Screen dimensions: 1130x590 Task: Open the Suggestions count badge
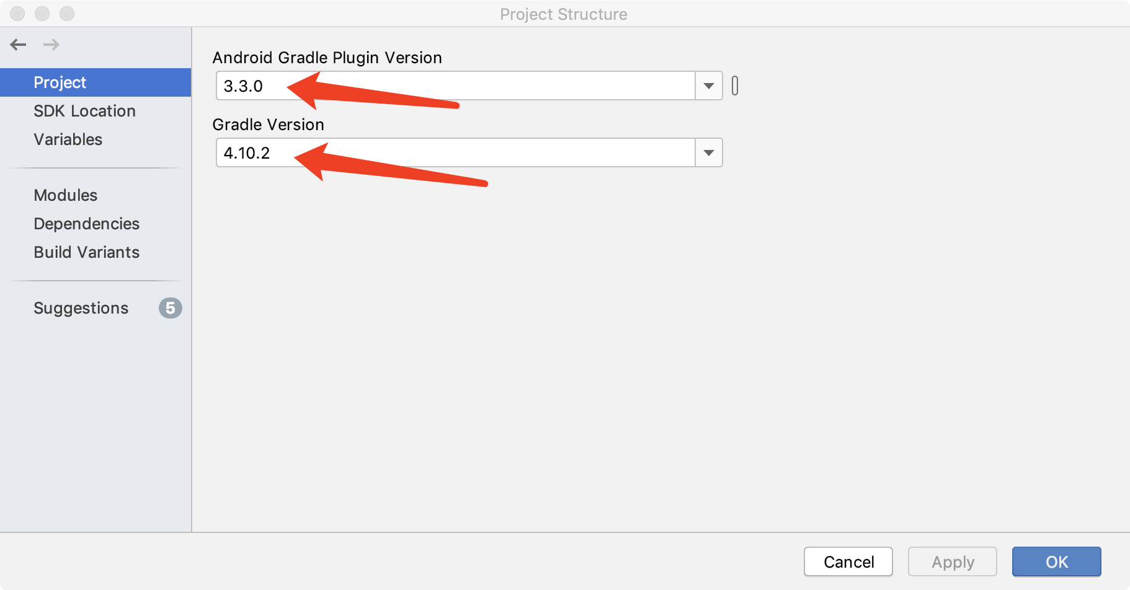pos(171,308)
